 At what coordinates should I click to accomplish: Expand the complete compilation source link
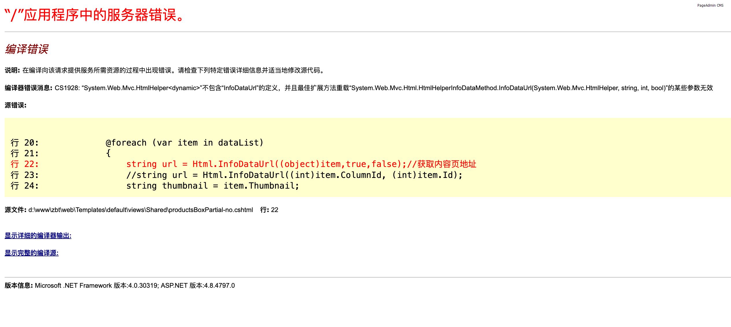31,253
